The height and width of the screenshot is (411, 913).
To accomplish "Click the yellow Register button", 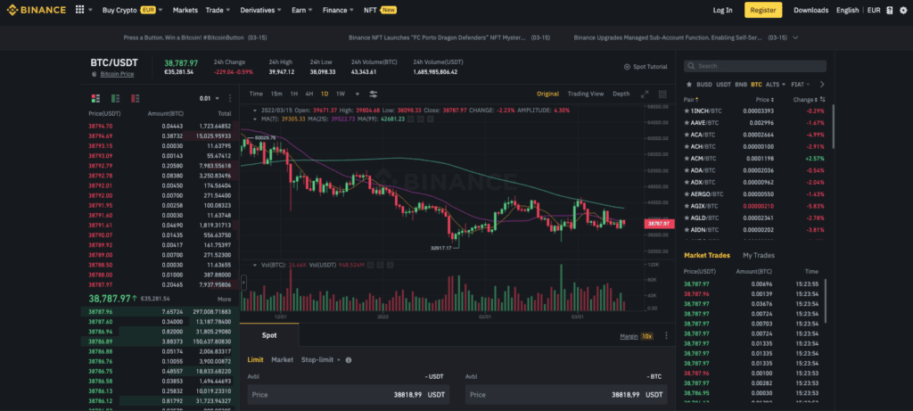I will 763,10.
